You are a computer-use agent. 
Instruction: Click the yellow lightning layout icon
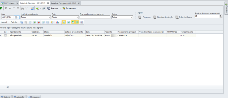click(52, 22)
